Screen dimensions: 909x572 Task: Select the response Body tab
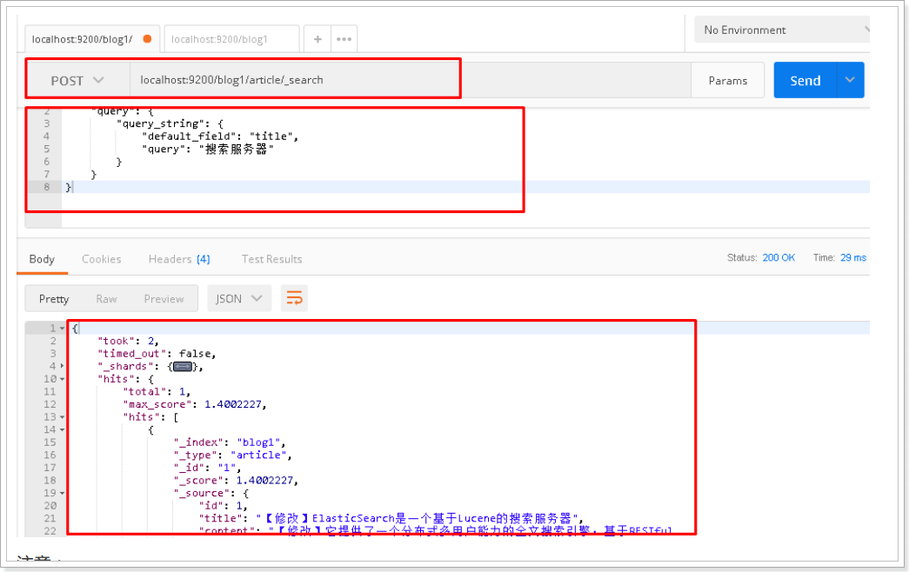42,259
